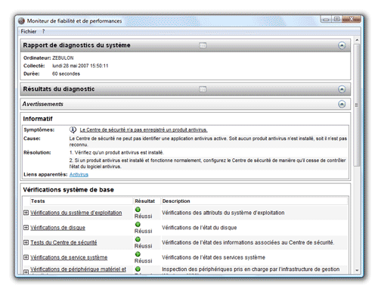This screenshot has height=293, width=378.
Task: Click the Vérifications système de base heading
Action: 68,190
